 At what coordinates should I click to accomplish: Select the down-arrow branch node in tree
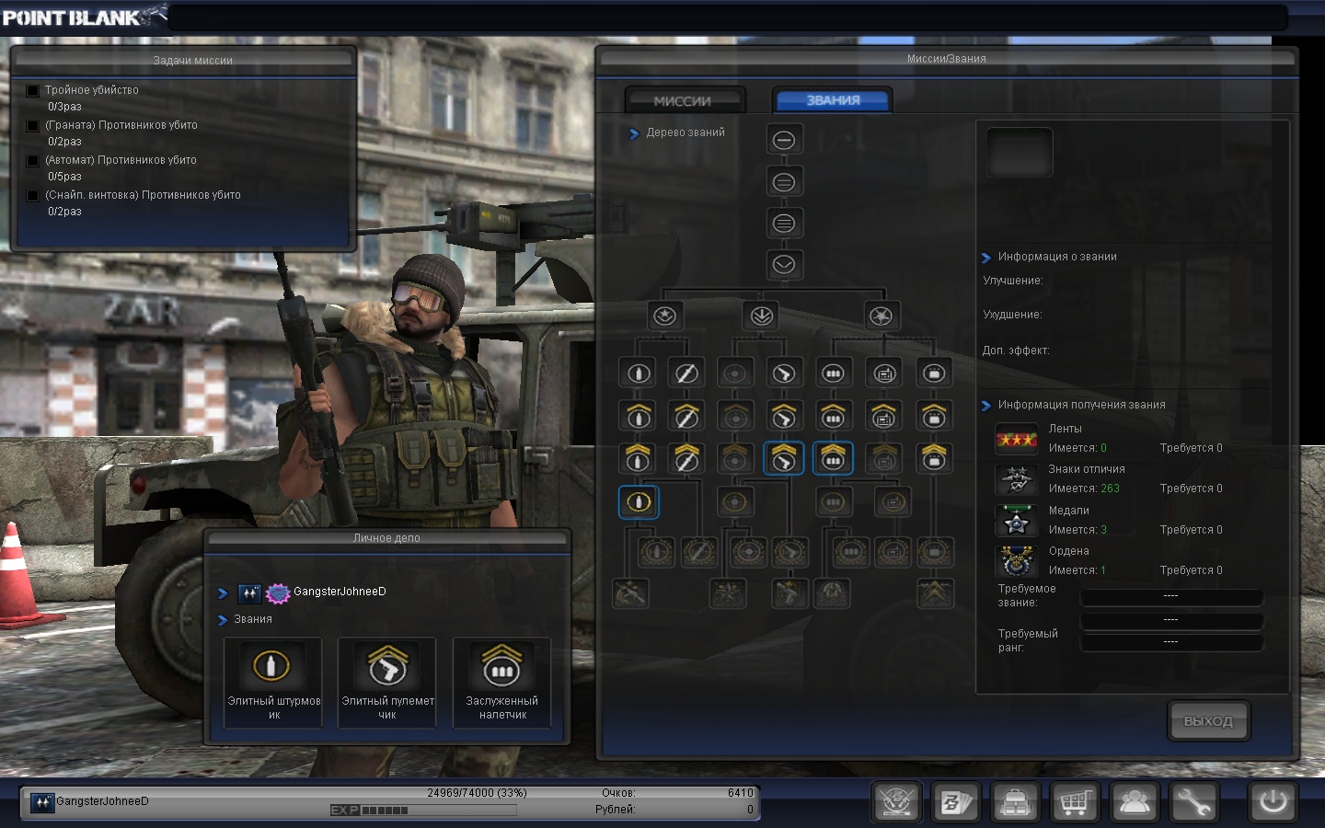click(x=761, y=316)
